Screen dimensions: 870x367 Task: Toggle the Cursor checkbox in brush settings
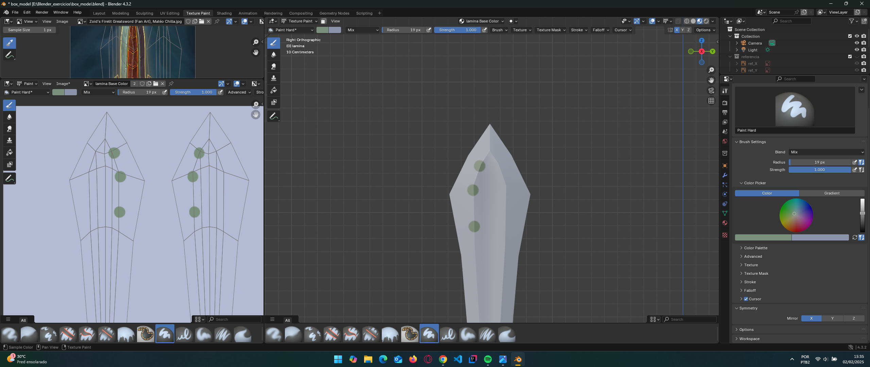(x=746, y=299)
